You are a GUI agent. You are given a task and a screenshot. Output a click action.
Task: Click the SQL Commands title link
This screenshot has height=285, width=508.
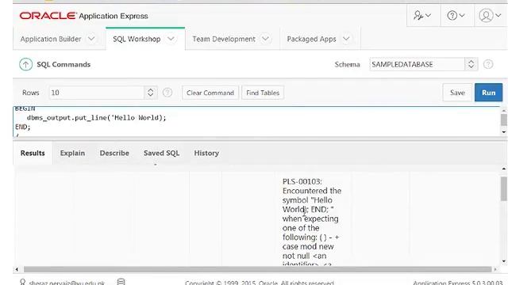[63, 64]
